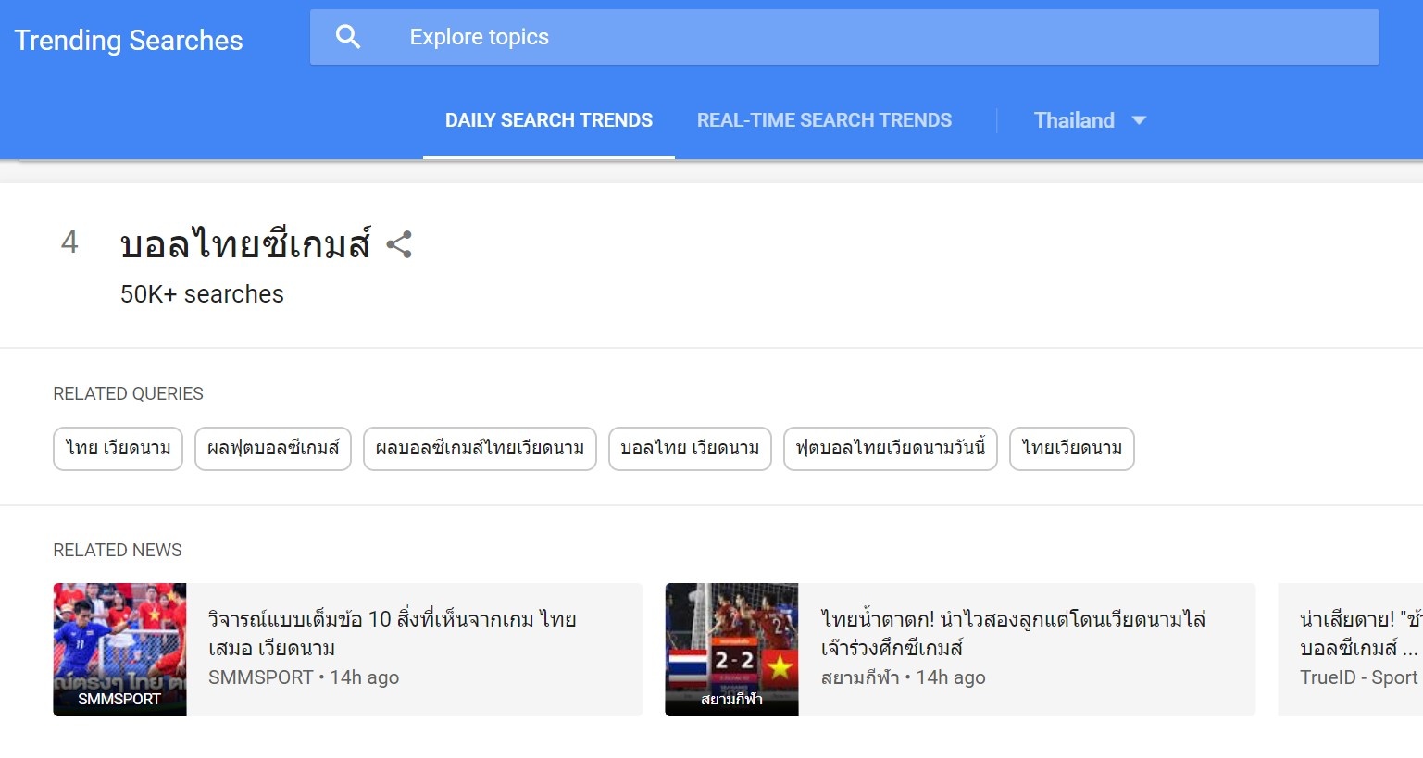Open the "ผลฟุตบอลซีเกมส์" related query
The image size is (1423, 758).
[x=273, y=449]
